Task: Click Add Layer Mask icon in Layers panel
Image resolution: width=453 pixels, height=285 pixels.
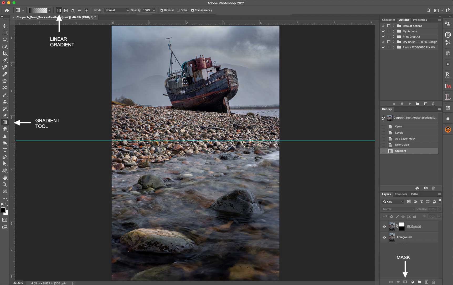Action: click(405, 282)
